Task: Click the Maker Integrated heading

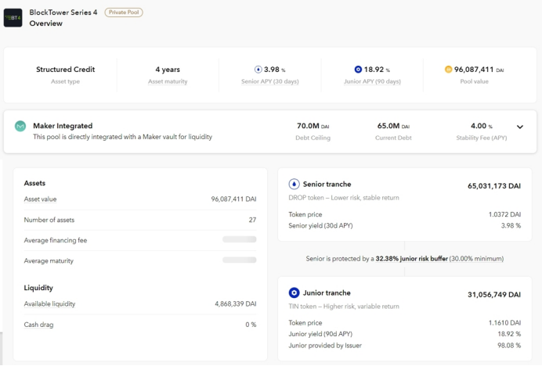Action: (x=63, y=125)
